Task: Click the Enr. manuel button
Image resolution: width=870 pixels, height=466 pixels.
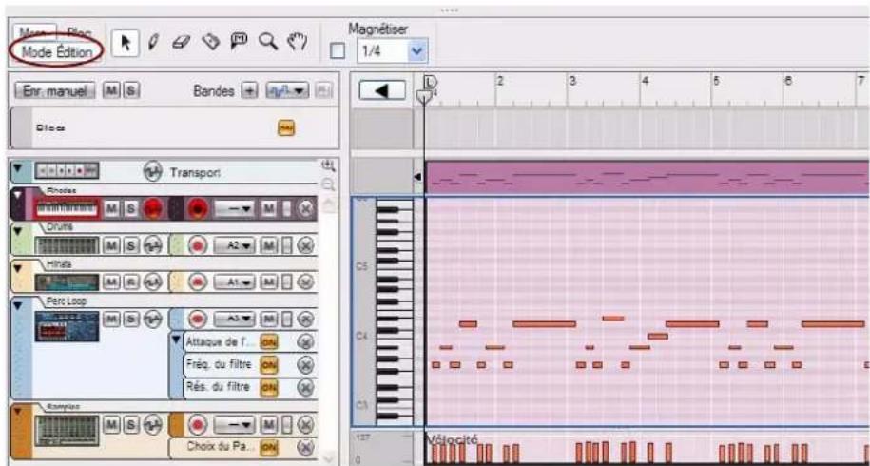Action: (55, 90)
